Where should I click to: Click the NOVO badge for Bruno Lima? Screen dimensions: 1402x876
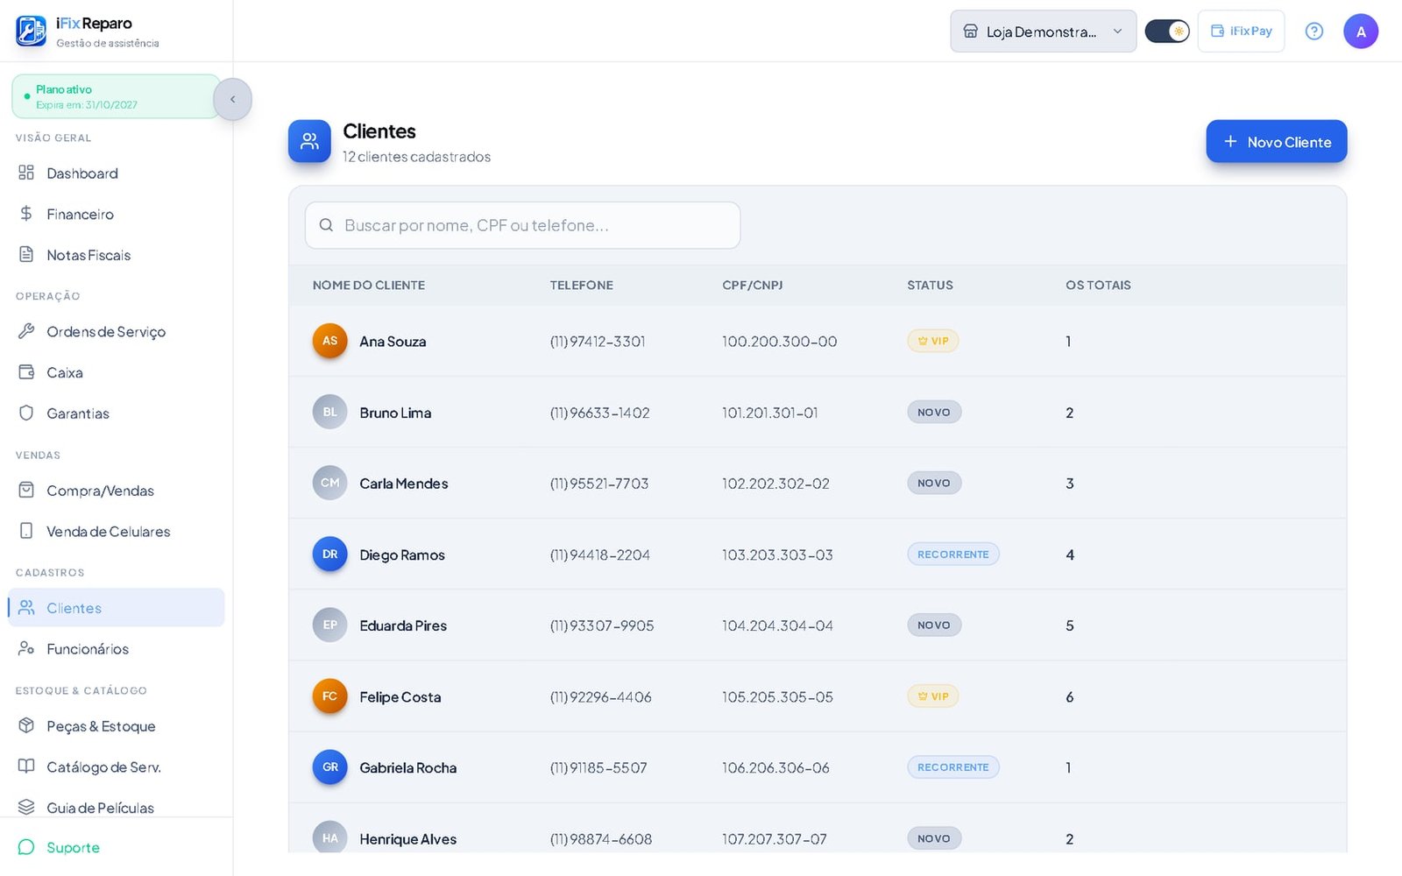point(934,412)
